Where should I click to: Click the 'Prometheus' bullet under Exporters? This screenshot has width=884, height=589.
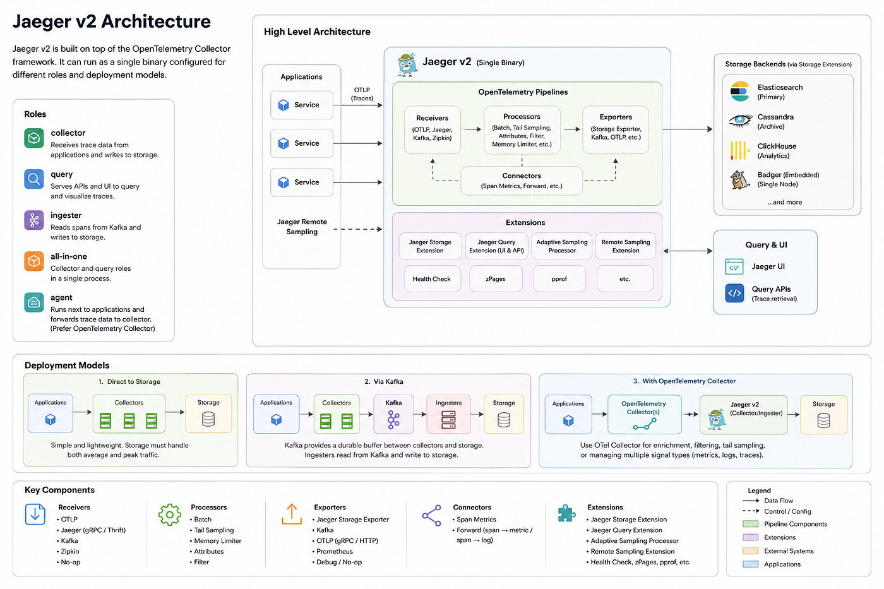click(335, 552)
